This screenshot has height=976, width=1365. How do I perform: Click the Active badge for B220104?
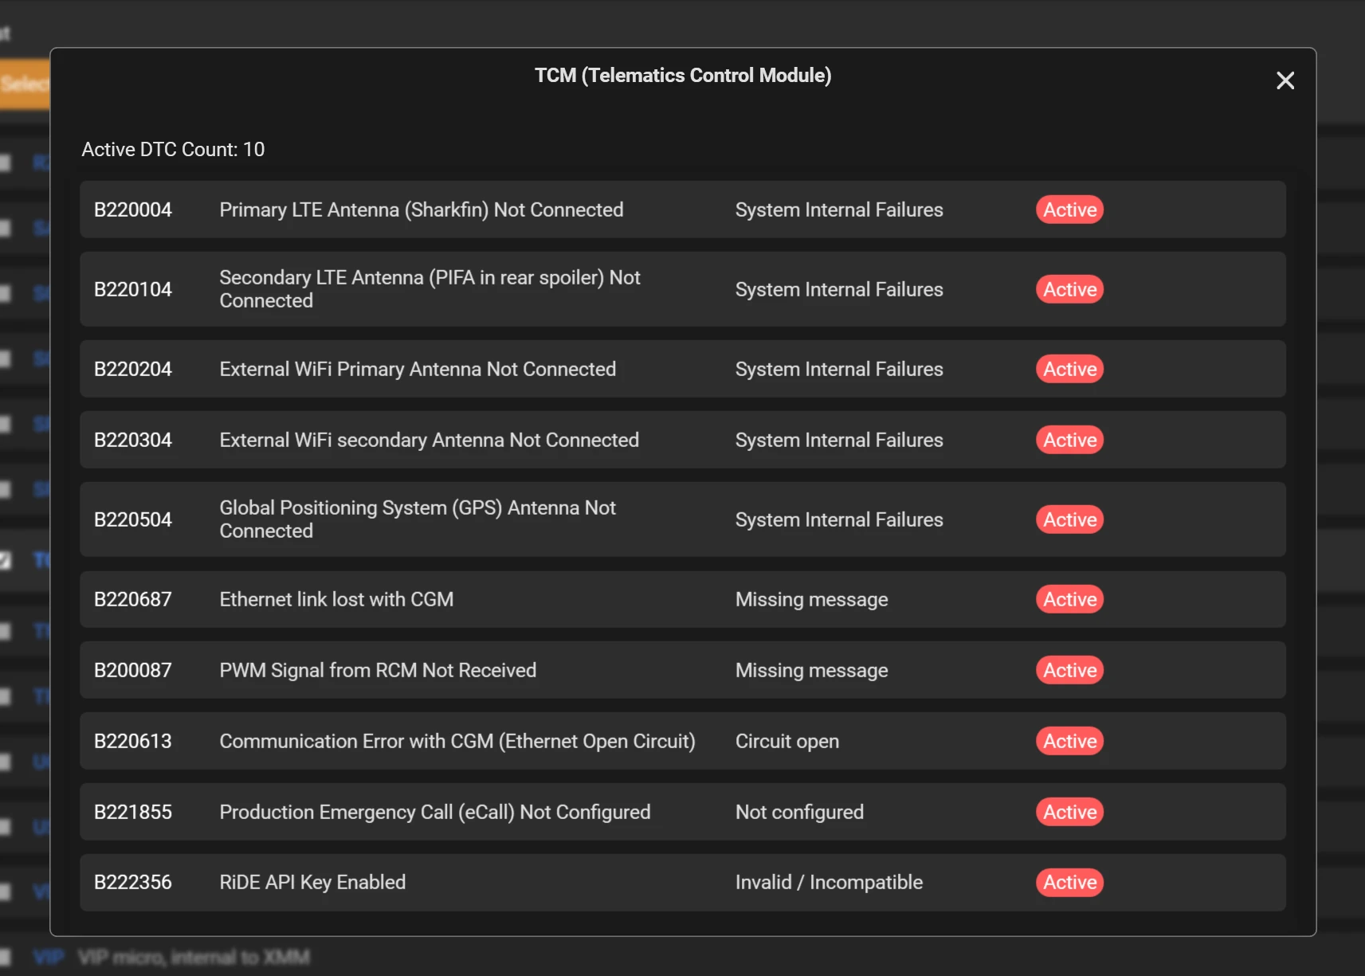[1069, 289]
